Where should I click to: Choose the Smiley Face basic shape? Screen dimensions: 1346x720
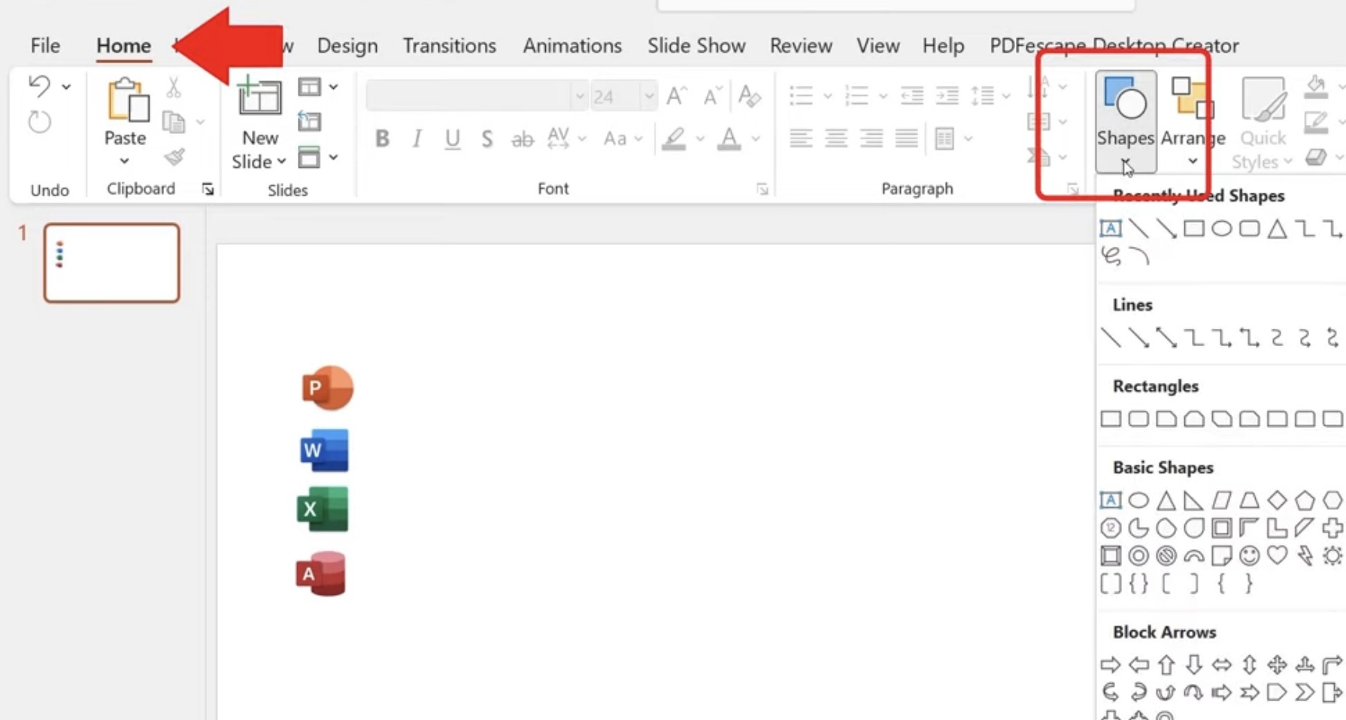[1249, 555]
